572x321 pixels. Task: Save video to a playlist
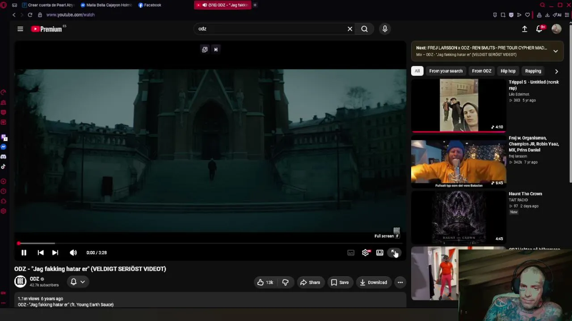(340, 282)
